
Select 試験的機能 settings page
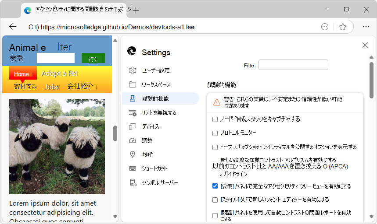point(160,98)
